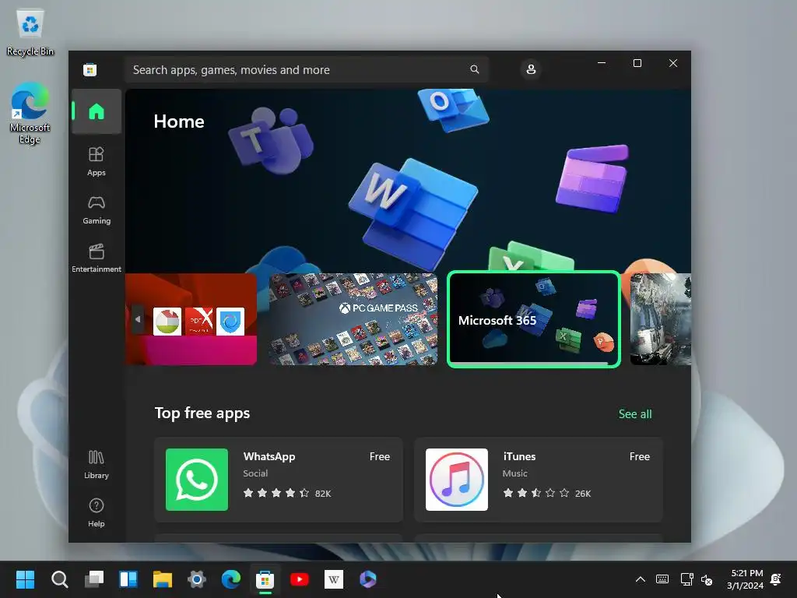Open the iTunes app icon
This screenshot has width=797, height=598.
point(456,480)
